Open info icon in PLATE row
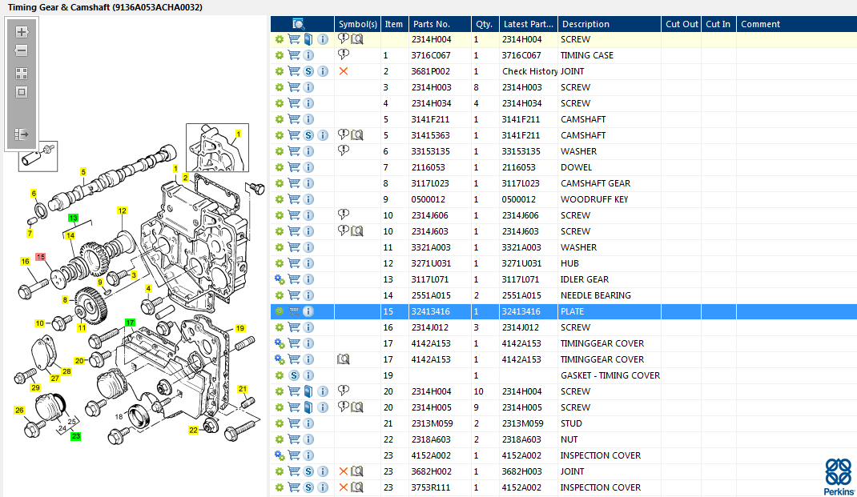The width and height of the screenshot is (857, 497). click(308, 311)
